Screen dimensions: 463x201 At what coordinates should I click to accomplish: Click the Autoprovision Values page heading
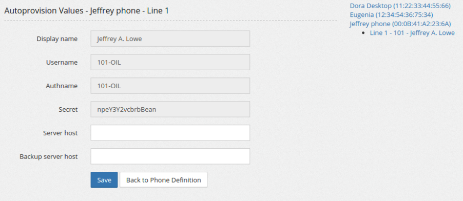[87, 11]
